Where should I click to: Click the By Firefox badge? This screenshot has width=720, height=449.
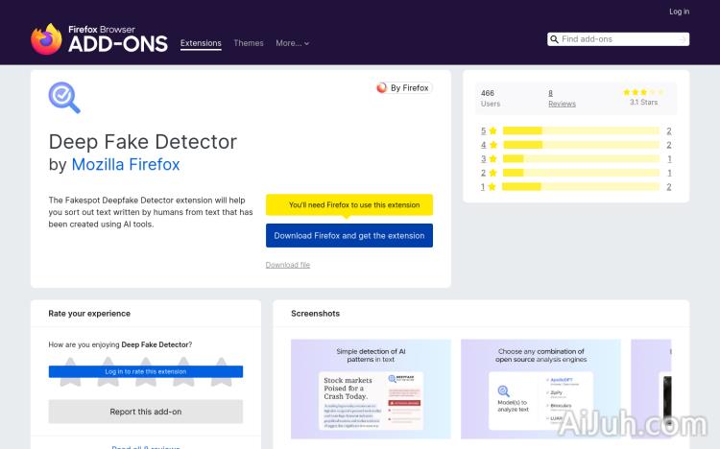[403, 87]
